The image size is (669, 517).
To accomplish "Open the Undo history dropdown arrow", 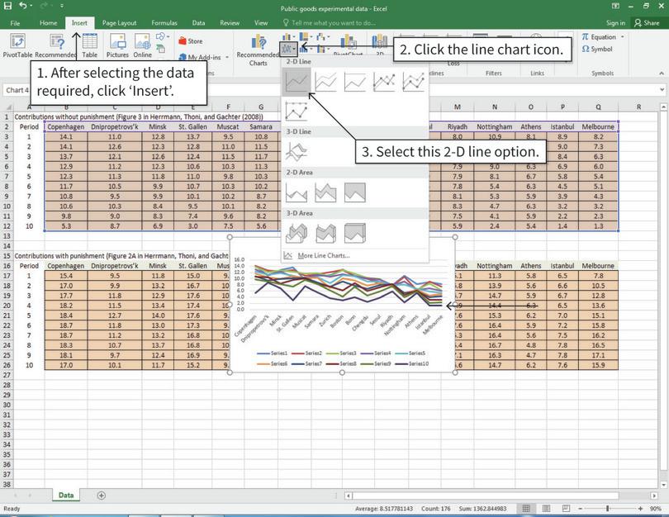I will coord(31,6).
